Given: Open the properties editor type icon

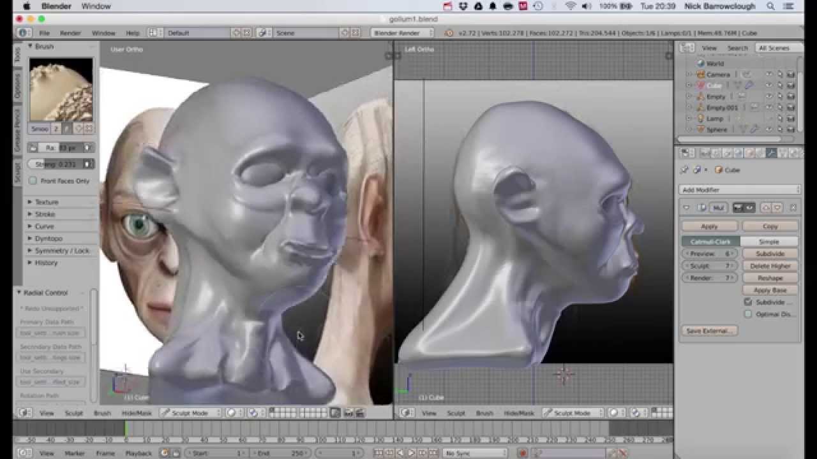Looking at the screenshot, I should point(687,153).
